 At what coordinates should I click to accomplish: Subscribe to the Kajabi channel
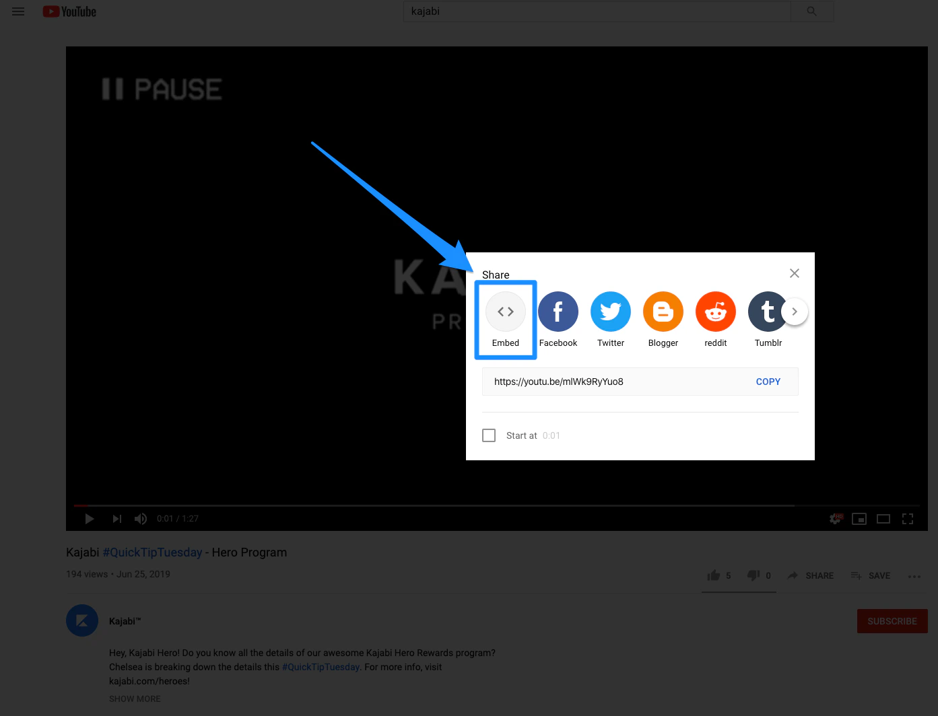point(892,620)
